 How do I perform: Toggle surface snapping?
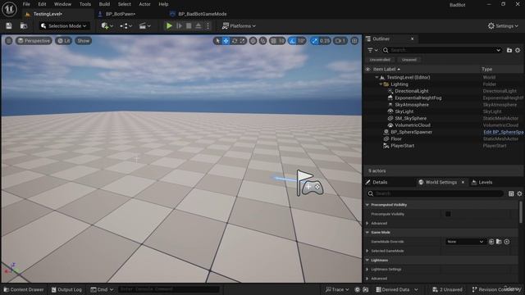pos(263,41)
